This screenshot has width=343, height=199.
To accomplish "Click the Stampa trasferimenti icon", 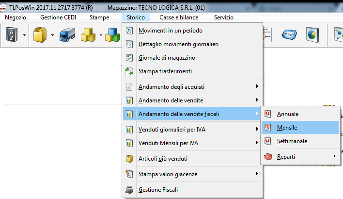I will (x=129, y=71).
